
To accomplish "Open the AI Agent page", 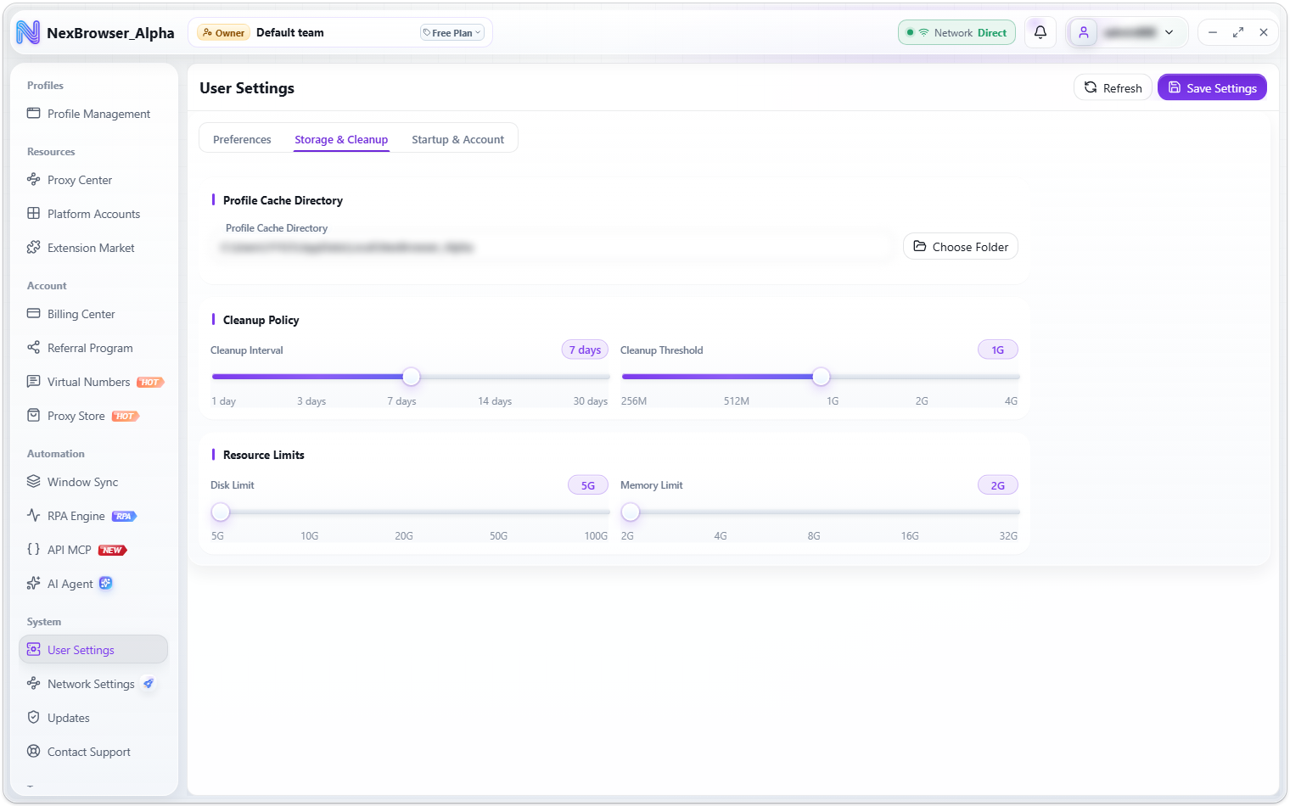I will coord(93,584).
